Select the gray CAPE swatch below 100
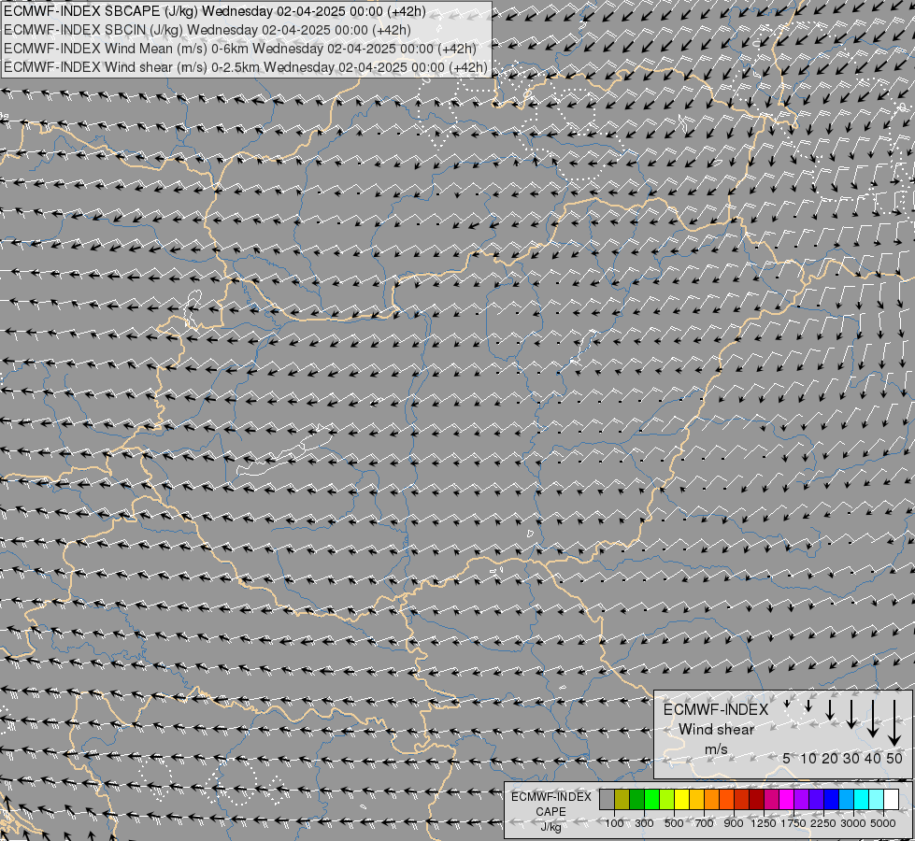 point(607,799)
